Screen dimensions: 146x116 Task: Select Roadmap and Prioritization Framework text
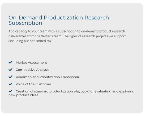point(48,77)
